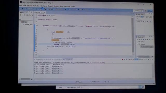Image resolution: width=166 pixels, height=93 pixels.
Task: Open the Debug launch dropdown arrow
Action: [38, 9]
